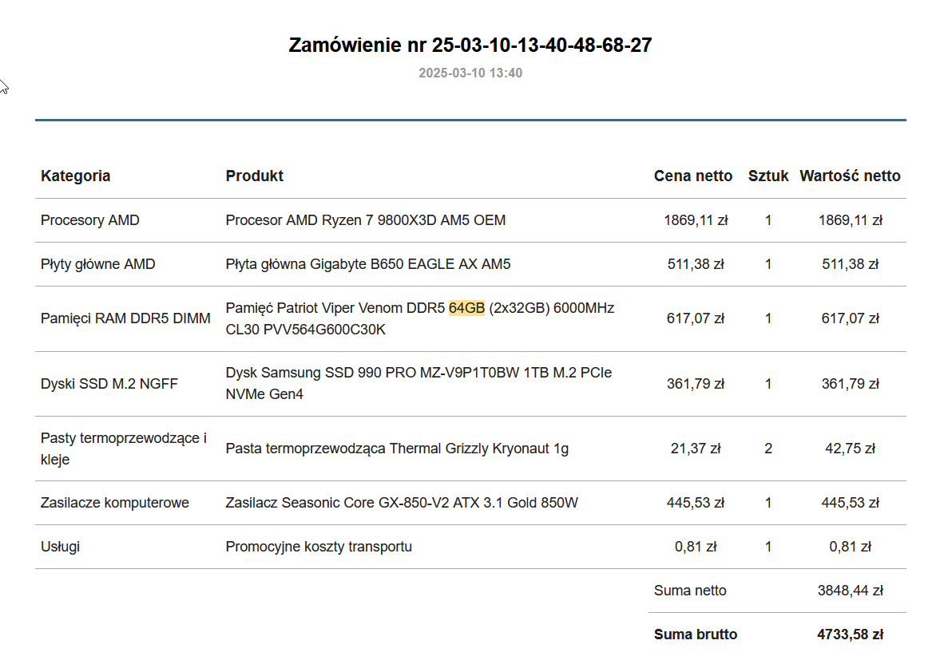Click the Zasilacze komputerowe category cell

coord(115,503)
